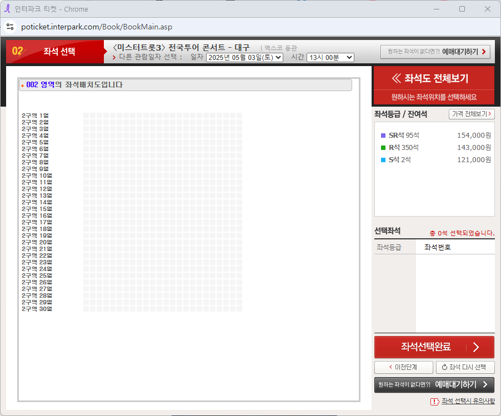Maximize the Chrome window
Screen dimensions: 501x416
coord(462,9)
